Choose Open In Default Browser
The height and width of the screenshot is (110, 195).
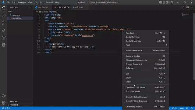tap(145, 97)
